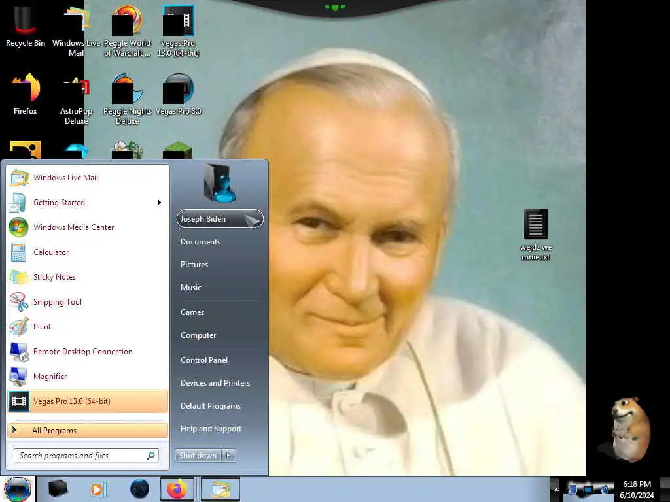This screenshot has width=670, height=502.
Task: Launch Vegas Pro 8.0 desktop shortcut
Action: point(178,94)
